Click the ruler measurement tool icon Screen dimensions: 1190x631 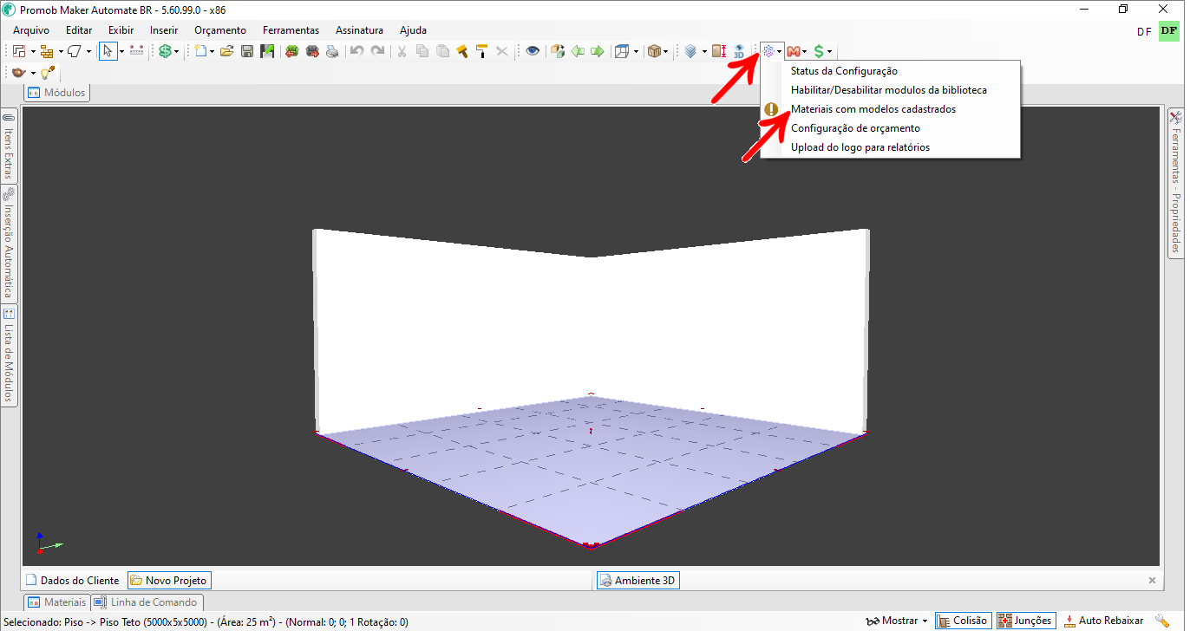(x=136, y=51)
